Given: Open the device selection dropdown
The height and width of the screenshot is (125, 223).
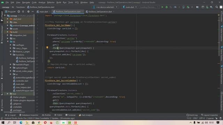Looking at the screenshot, I should 105,7.
